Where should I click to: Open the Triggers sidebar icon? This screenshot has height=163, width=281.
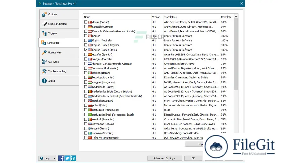44,33
